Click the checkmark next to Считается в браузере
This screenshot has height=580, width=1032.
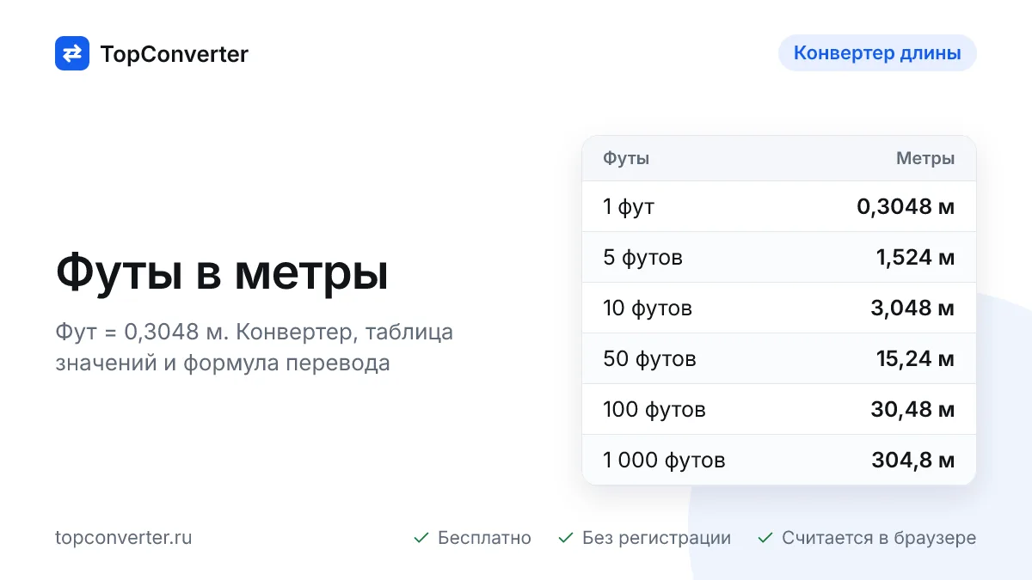(765, 538)
